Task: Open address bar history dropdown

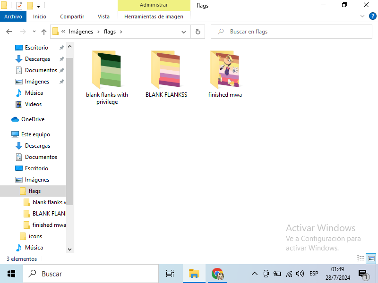Action: pyautogui.click(x=184, y=32)
